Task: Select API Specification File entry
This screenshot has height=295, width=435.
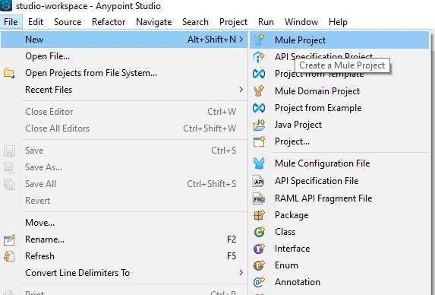Action: pos(339,181)
